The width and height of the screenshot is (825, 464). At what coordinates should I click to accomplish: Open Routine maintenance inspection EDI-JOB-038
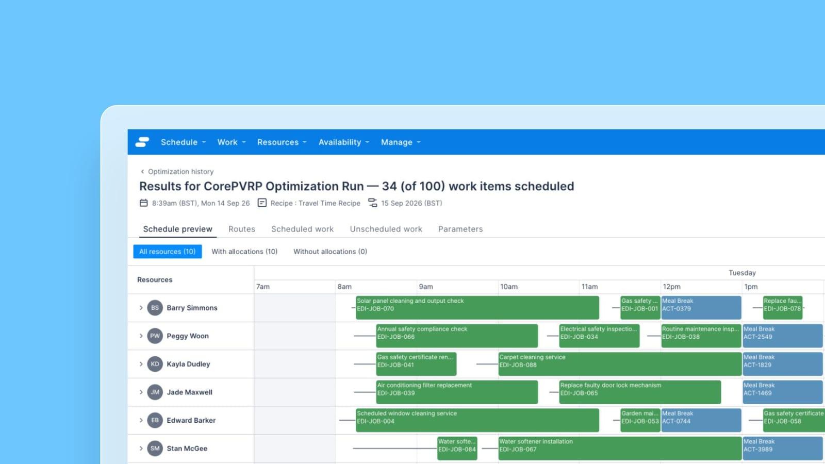(701, 336)
